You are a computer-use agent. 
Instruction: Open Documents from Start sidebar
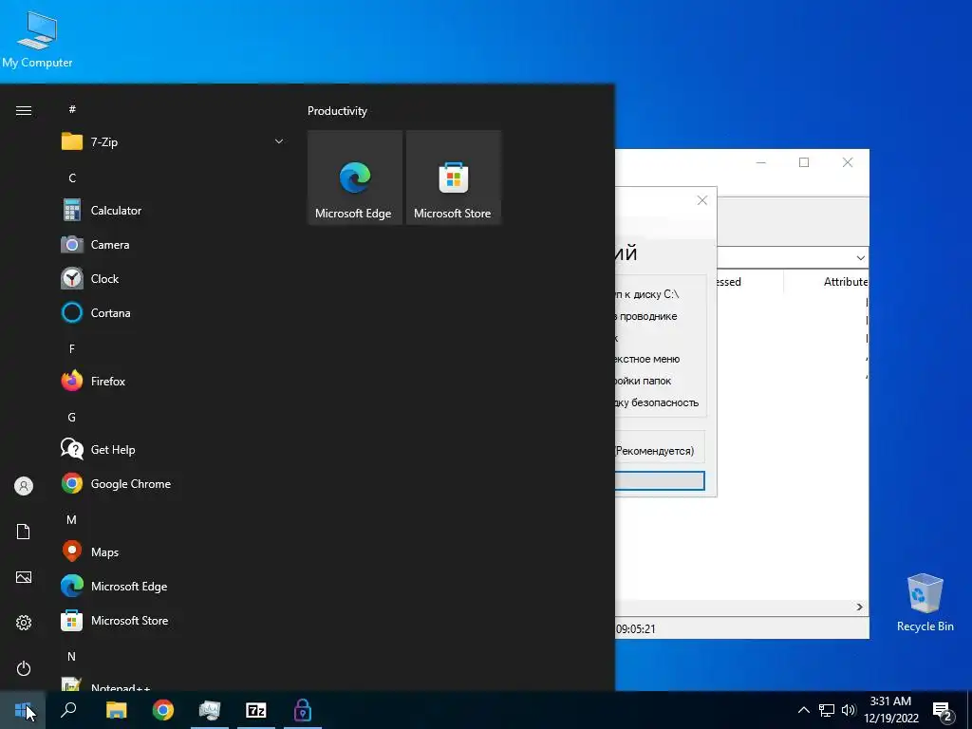click(24, 532)
